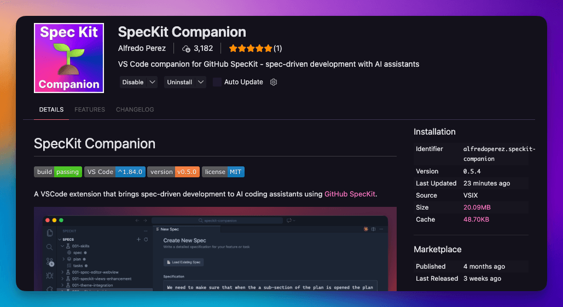This screenshot has height=307, width=563.
Task: Follow the GitHub SpecKit link
Action: coord(350,194)
